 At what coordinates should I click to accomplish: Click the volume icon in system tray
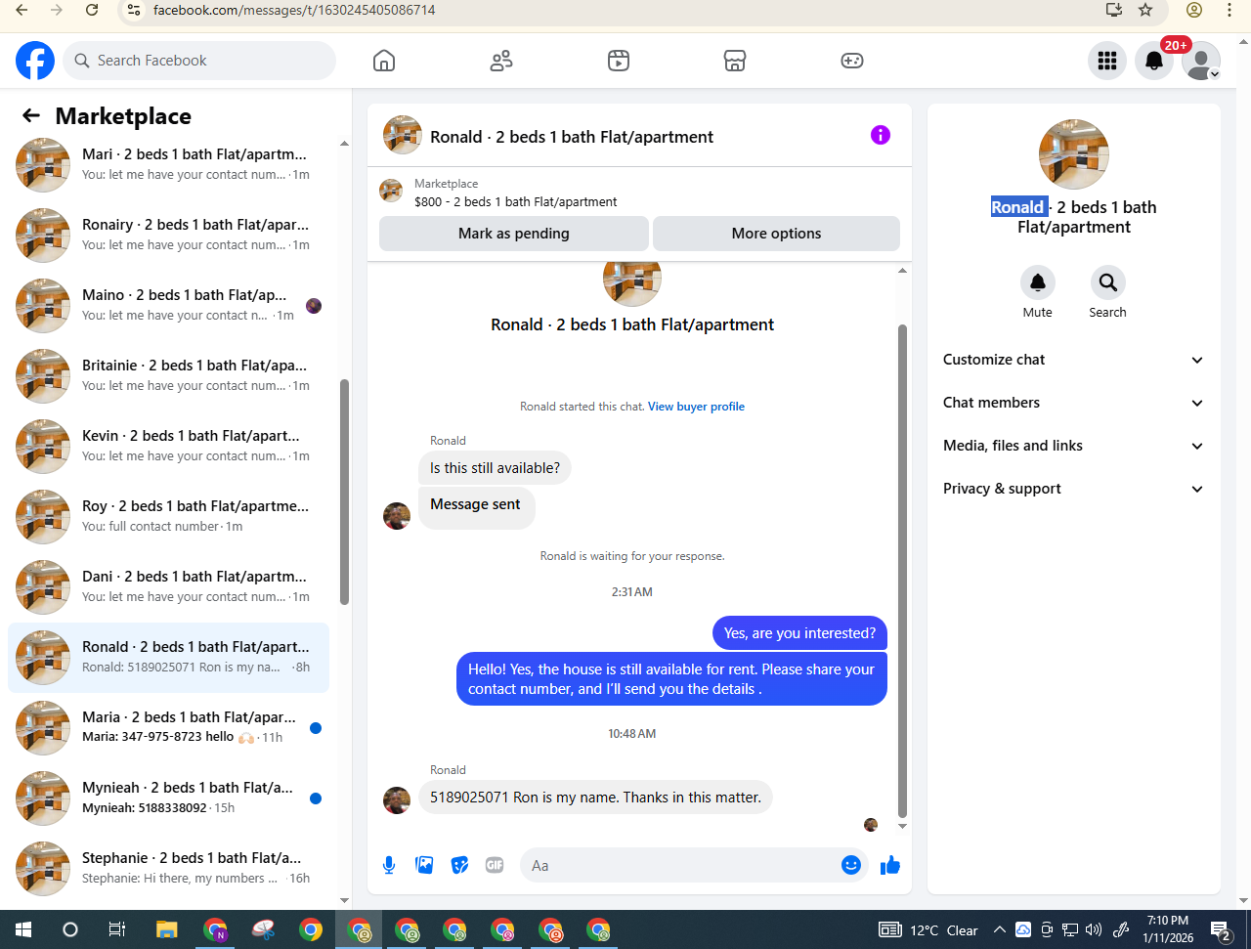click(1094, 929)
